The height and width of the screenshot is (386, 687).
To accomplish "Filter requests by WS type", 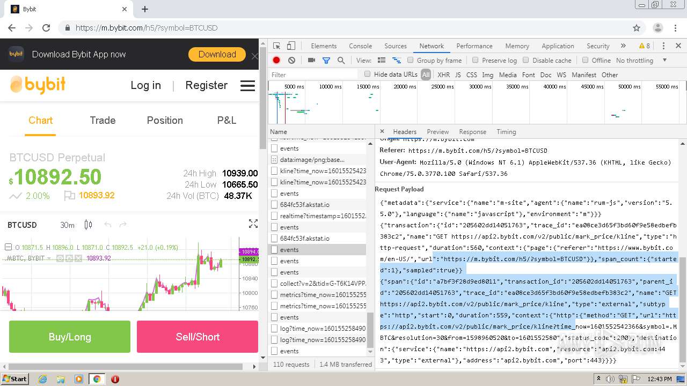I will 561,75.
